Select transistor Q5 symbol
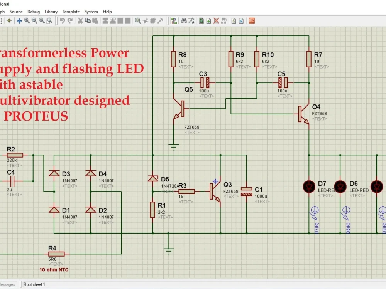Viewport: 386px width, 289px height. [x=178, y=109]
